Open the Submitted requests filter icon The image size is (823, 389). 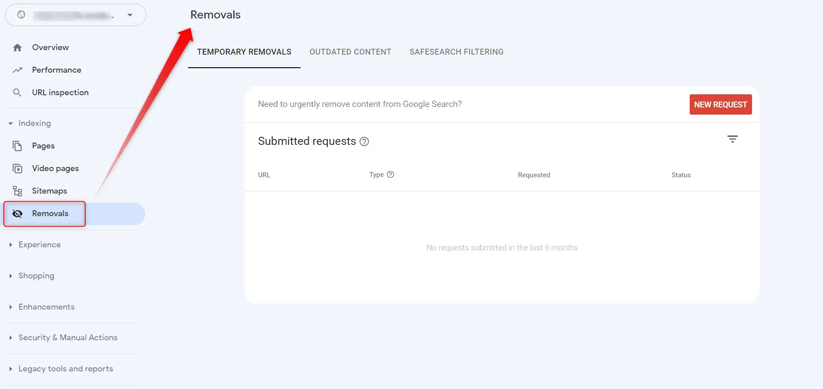tap(733, 139)
